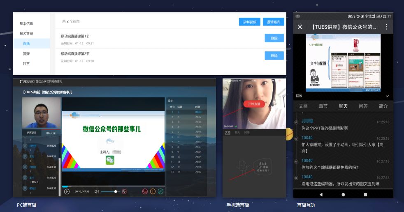
Task: Jump to chapter 2 at 21:27
Action: 186,117
